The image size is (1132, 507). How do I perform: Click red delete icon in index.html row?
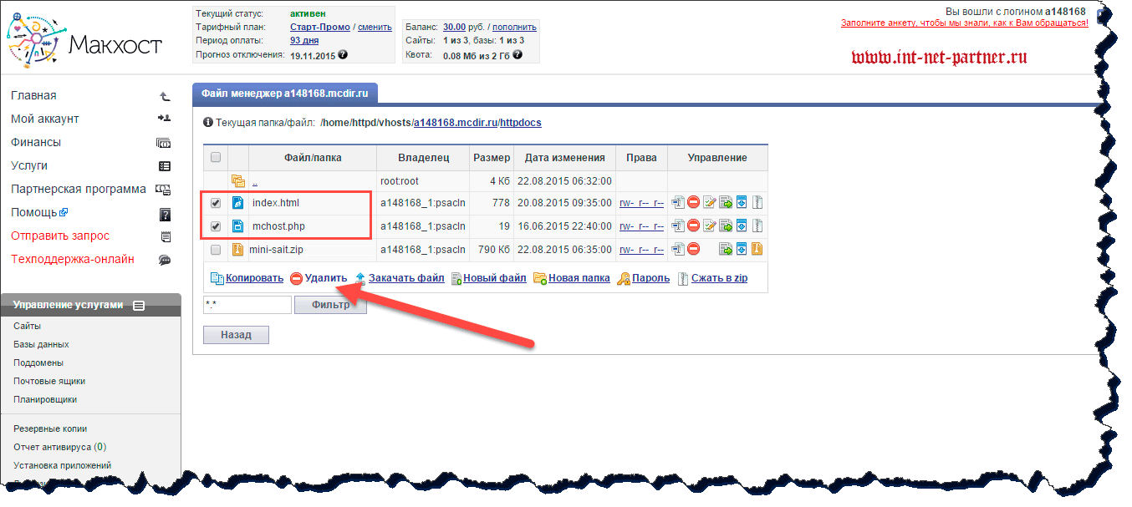pos(693,202)
